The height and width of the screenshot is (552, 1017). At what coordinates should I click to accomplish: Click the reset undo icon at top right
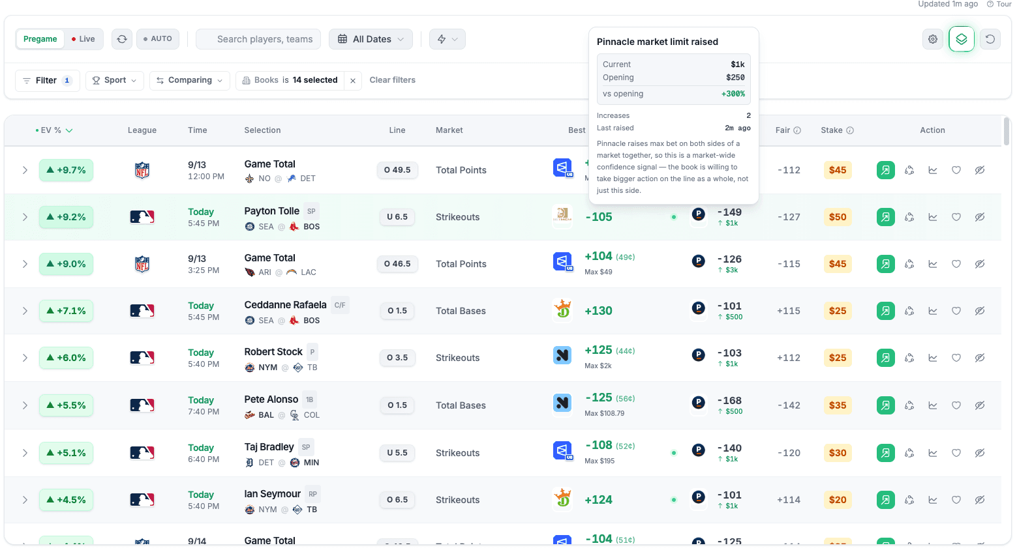[990, 39]
